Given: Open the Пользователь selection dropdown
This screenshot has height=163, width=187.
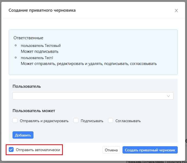Looking at the screenshot, I should tap(90, 96).
